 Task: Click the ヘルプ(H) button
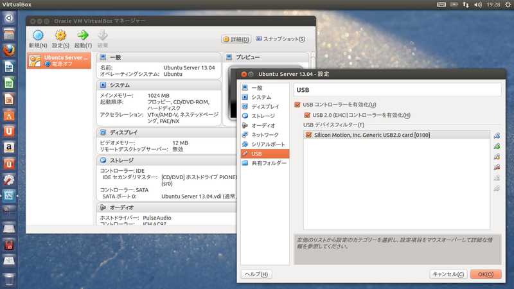(x=256, y=274)
